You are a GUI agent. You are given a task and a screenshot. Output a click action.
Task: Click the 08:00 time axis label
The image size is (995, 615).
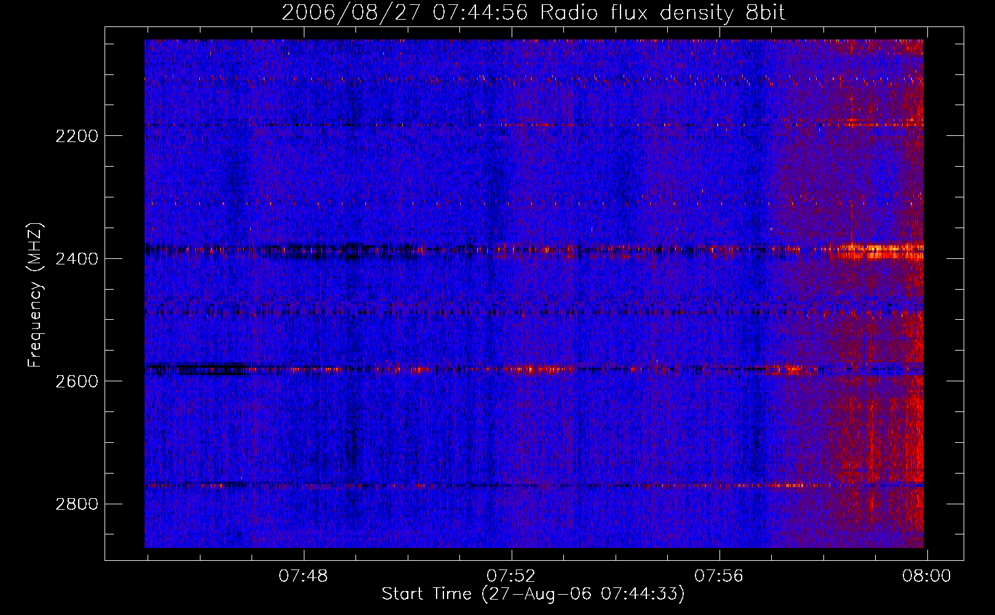point(927,576)
